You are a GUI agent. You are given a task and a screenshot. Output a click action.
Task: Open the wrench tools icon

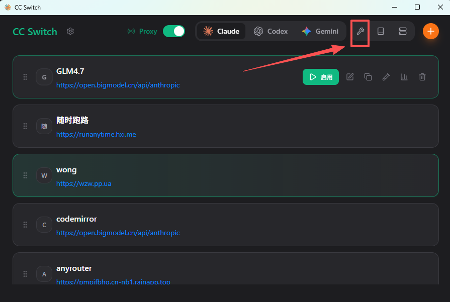360,31
